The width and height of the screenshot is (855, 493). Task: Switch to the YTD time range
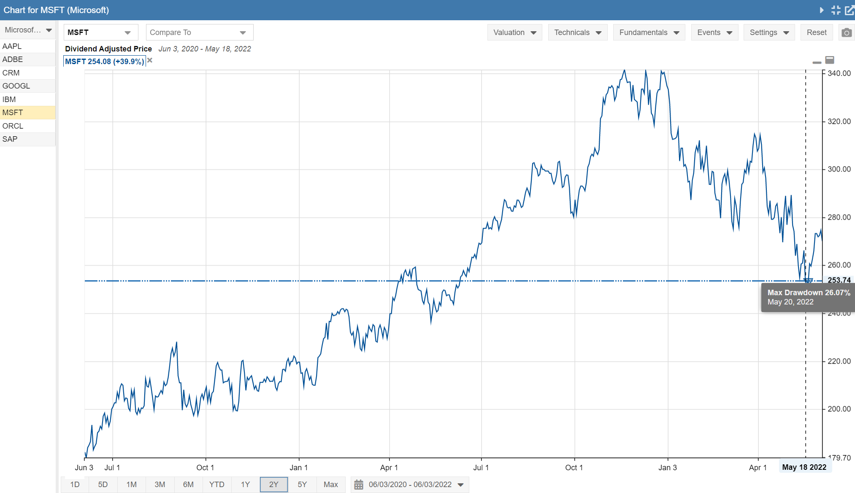[x=217, y=485]
